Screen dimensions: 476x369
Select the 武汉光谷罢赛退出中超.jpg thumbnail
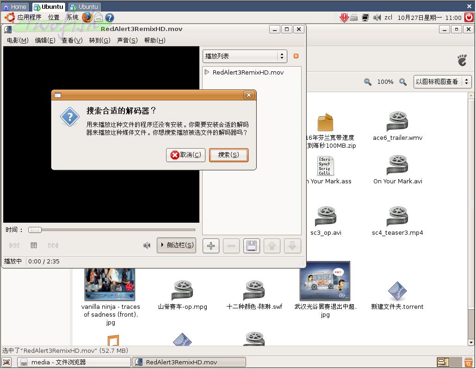point(325,281)
